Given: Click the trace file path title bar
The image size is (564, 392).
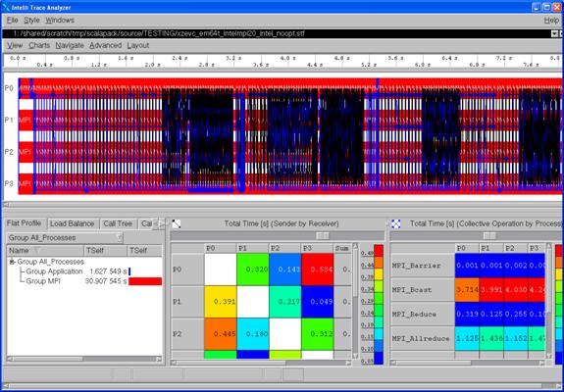Looking at the screenshot, I should click(x=277, y=33).
